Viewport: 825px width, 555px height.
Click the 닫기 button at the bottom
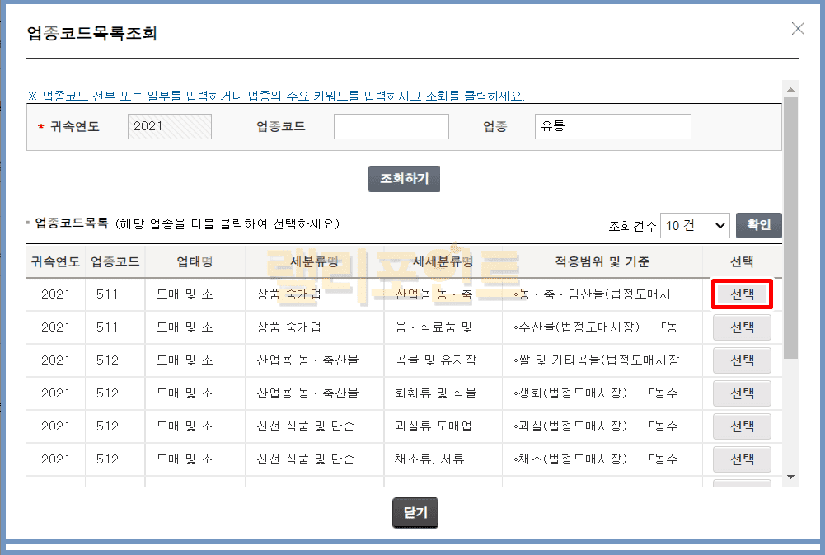click(415, 512)
